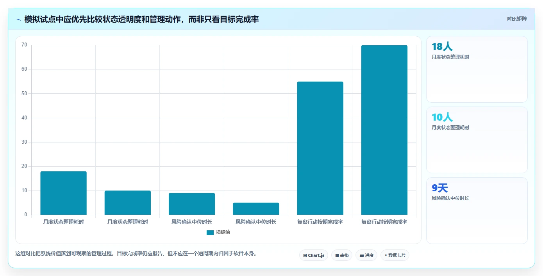543x276 pixels.
Task: Click the y-axis label 50
Action: [24, 94]
